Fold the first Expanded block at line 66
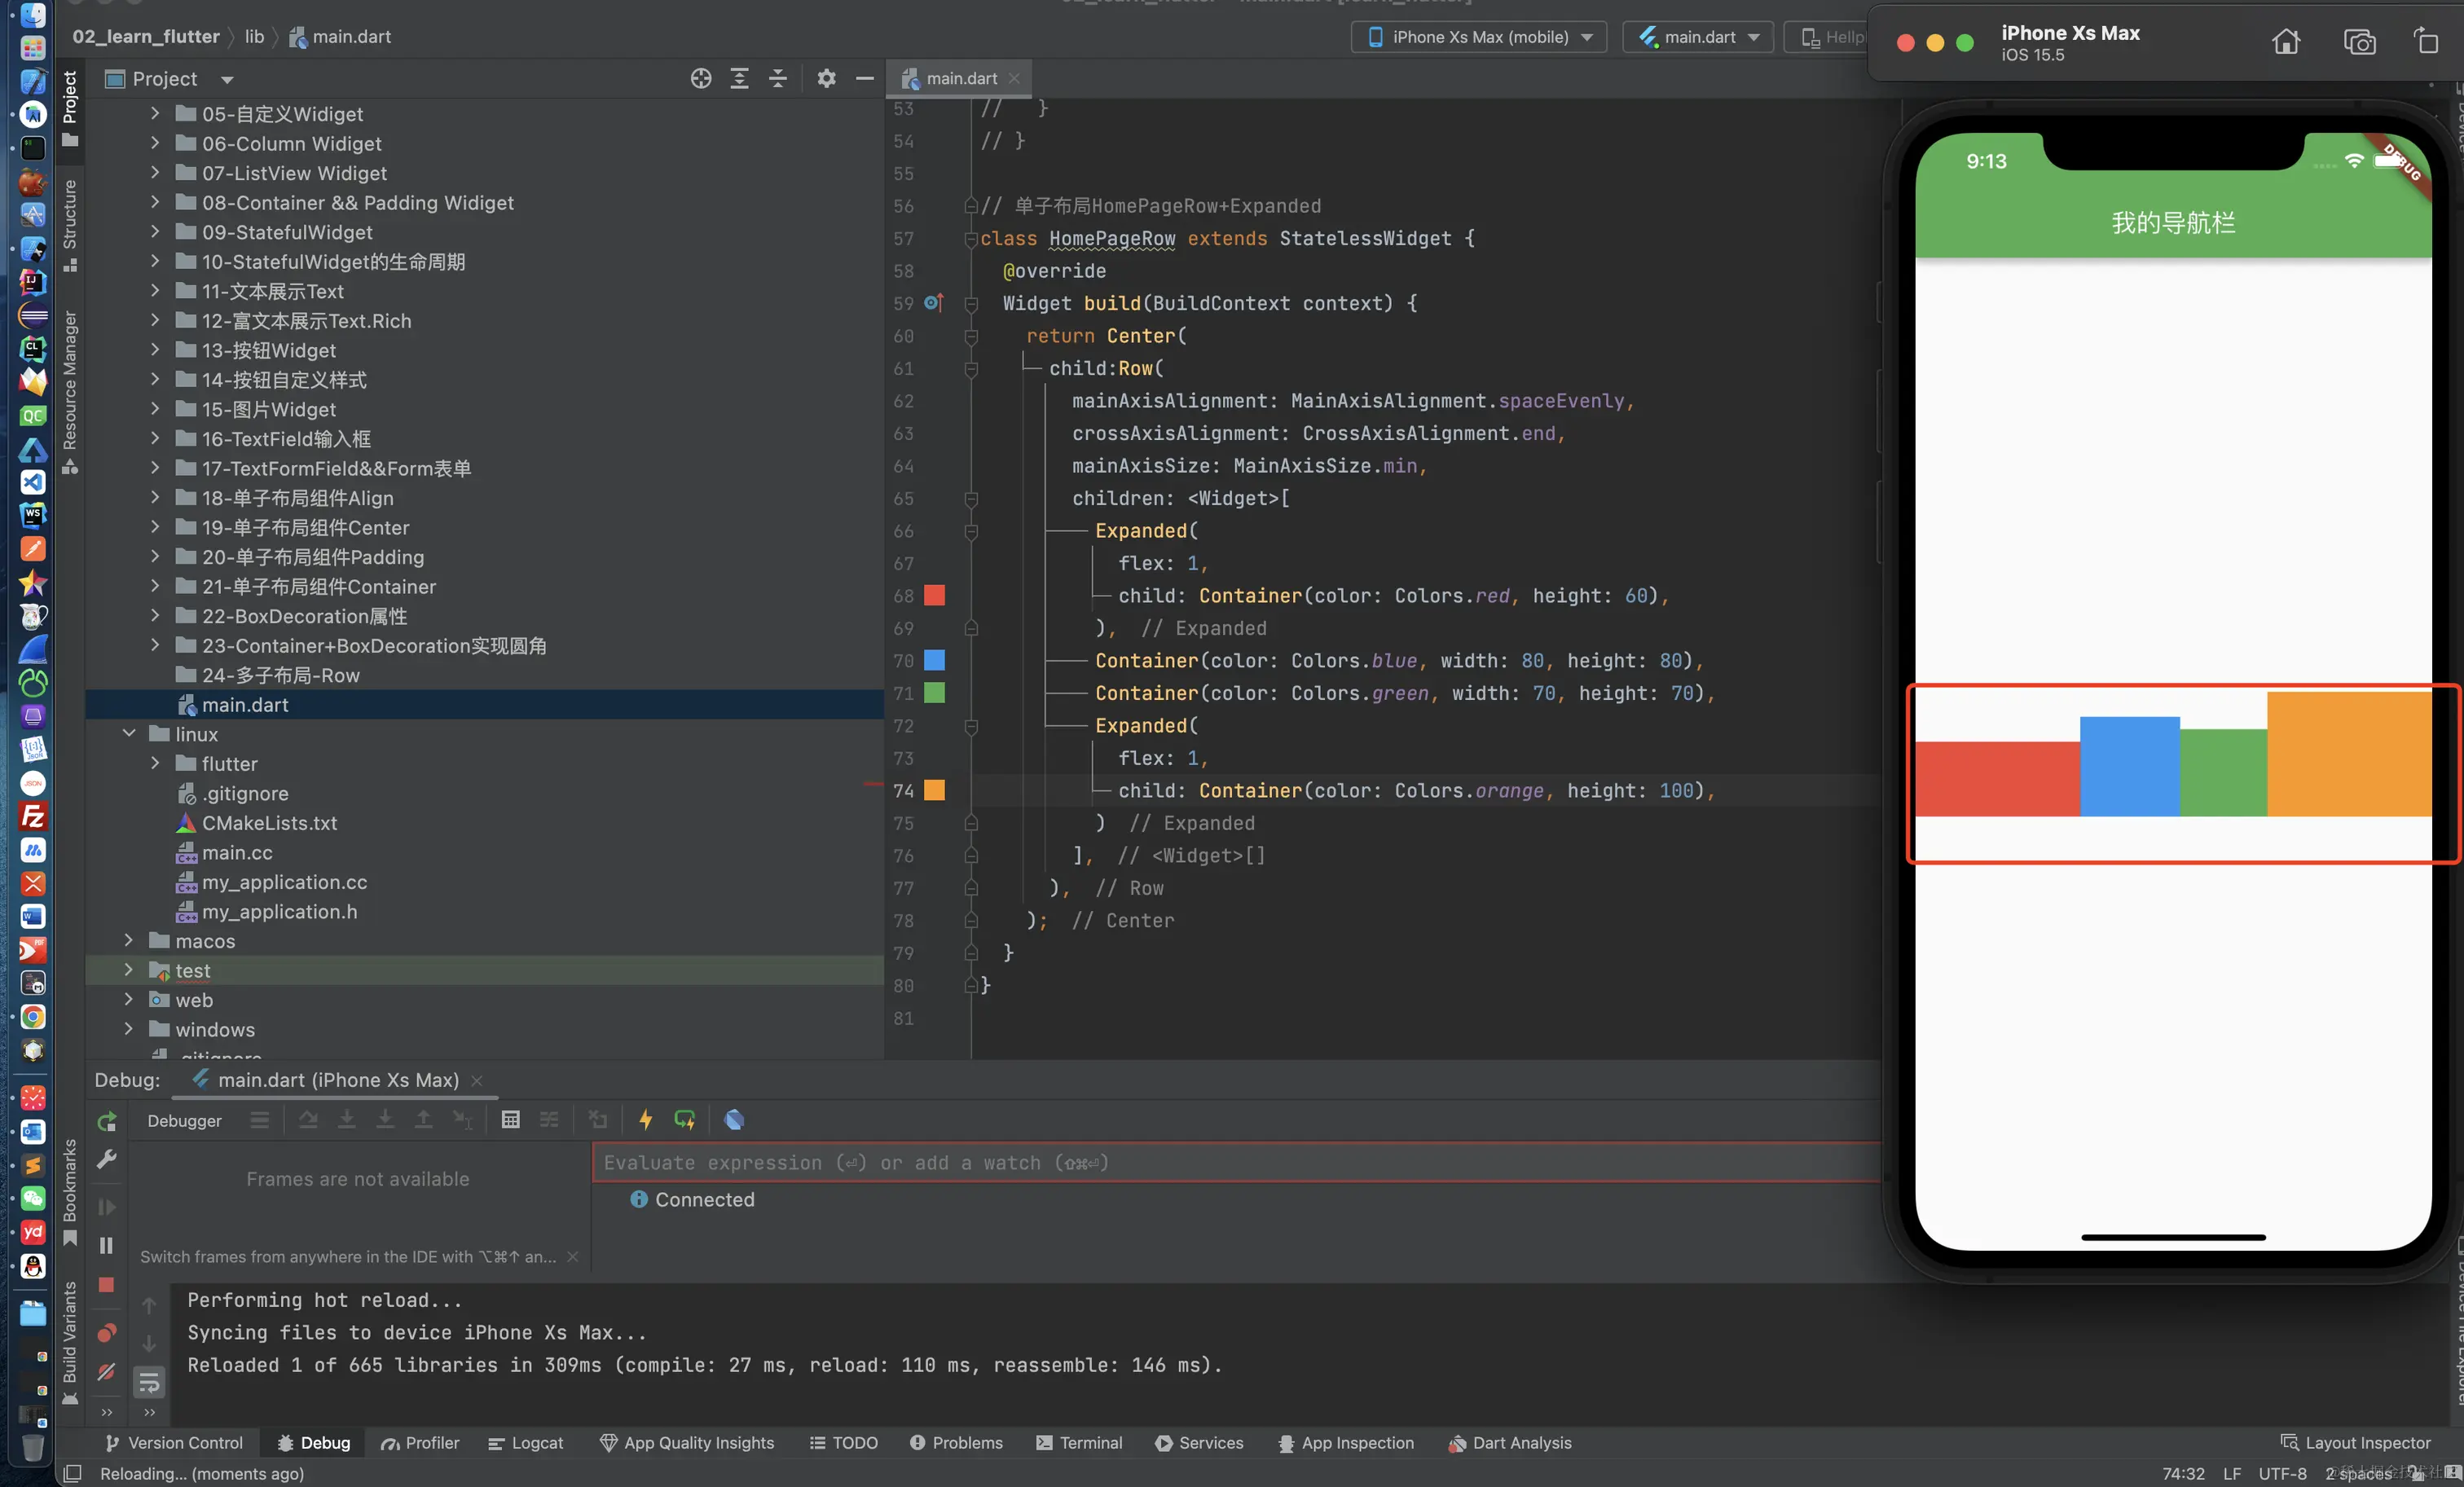Viewport: 2464px width, 1487px height. coord(971,531)
